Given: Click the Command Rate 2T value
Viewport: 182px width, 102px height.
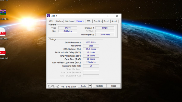Looking at the screenshot, I should coord(91,66).
